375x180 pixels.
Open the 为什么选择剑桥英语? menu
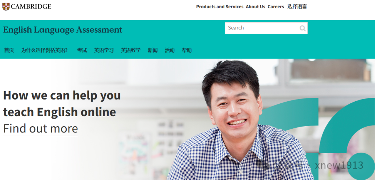44,50
